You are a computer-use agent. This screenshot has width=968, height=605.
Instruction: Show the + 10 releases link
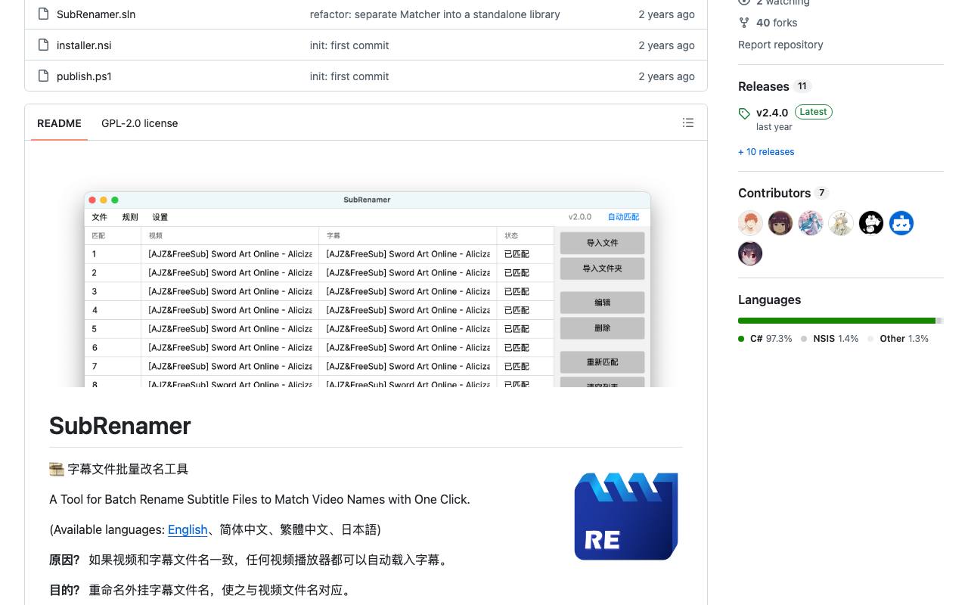point(766,152)
